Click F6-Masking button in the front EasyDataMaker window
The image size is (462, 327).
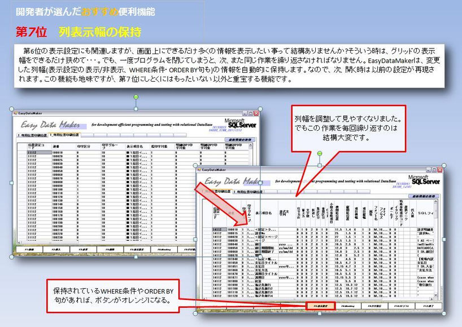tap(348, 306)
